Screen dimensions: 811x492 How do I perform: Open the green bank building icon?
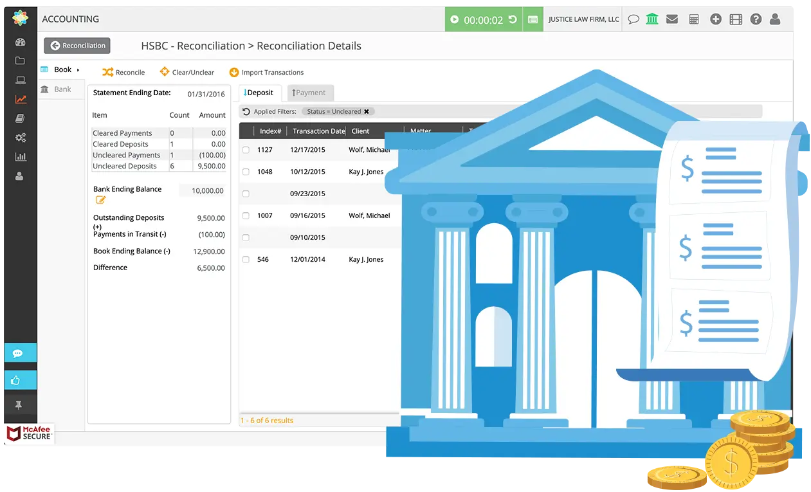(652, 19)
